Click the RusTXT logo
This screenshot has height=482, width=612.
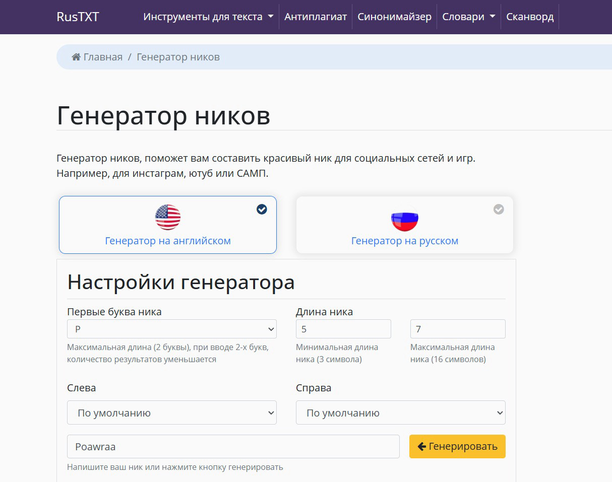coord(78,17)
